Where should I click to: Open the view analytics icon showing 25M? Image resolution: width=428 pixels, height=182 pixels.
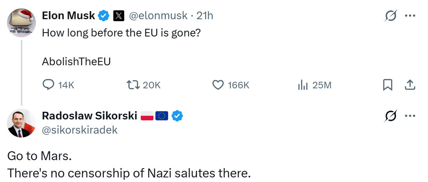click(303, 84)
